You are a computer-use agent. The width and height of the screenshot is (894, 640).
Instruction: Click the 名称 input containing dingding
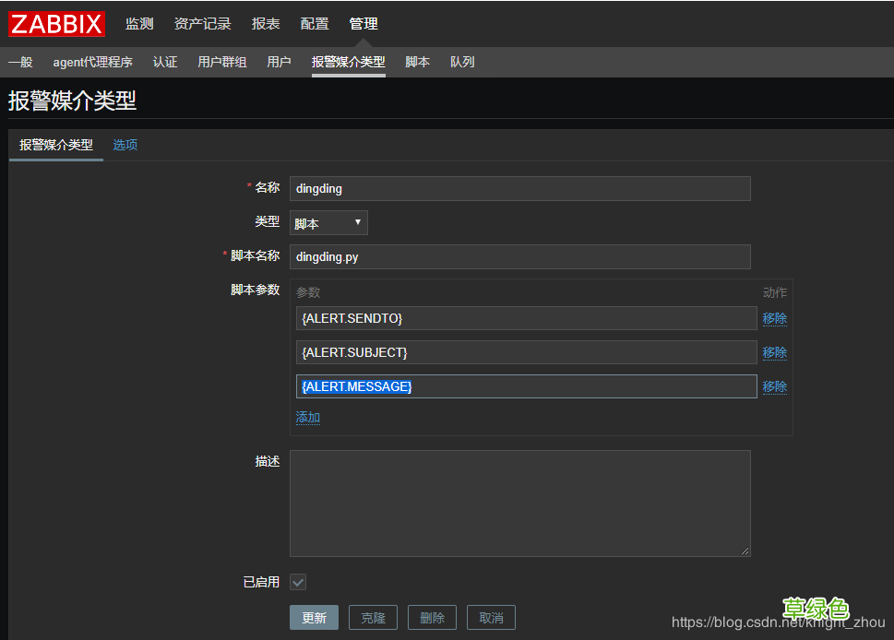[519, 188]
